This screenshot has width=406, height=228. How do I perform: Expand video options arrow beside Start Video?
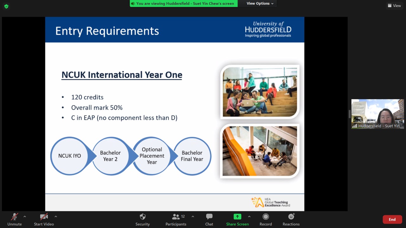pos(56,217)
